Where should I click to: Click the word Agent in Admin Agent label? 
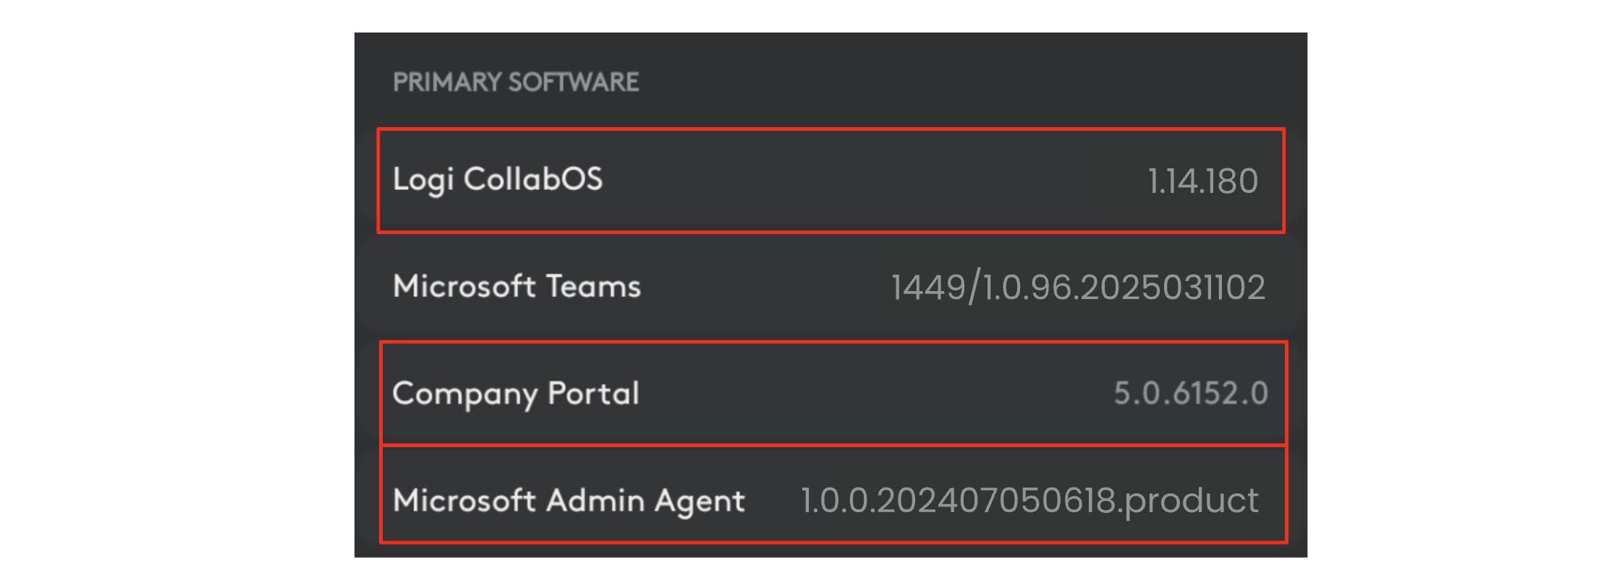(x=699, y=500)
